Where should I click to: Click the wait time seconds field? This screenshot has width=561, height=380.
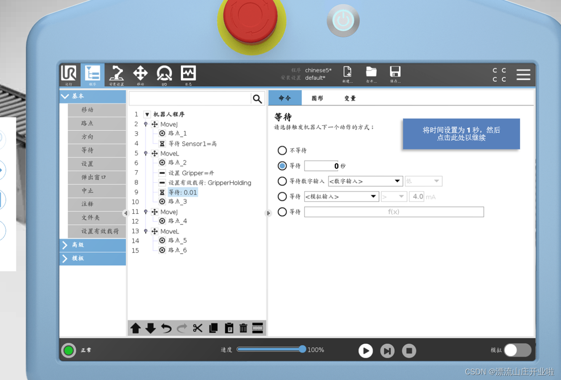pos(322,166)
